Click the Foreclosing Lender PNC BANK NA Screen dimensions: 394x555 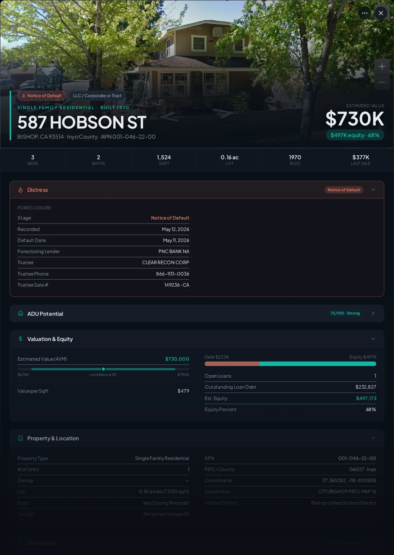pyautogui.click(x=174, y=251)
